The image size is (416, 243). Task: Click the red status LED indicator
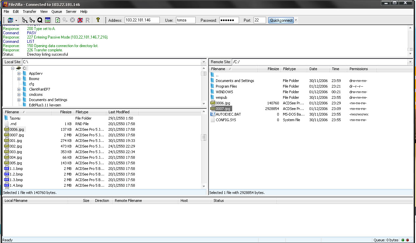tap(407, 240)
